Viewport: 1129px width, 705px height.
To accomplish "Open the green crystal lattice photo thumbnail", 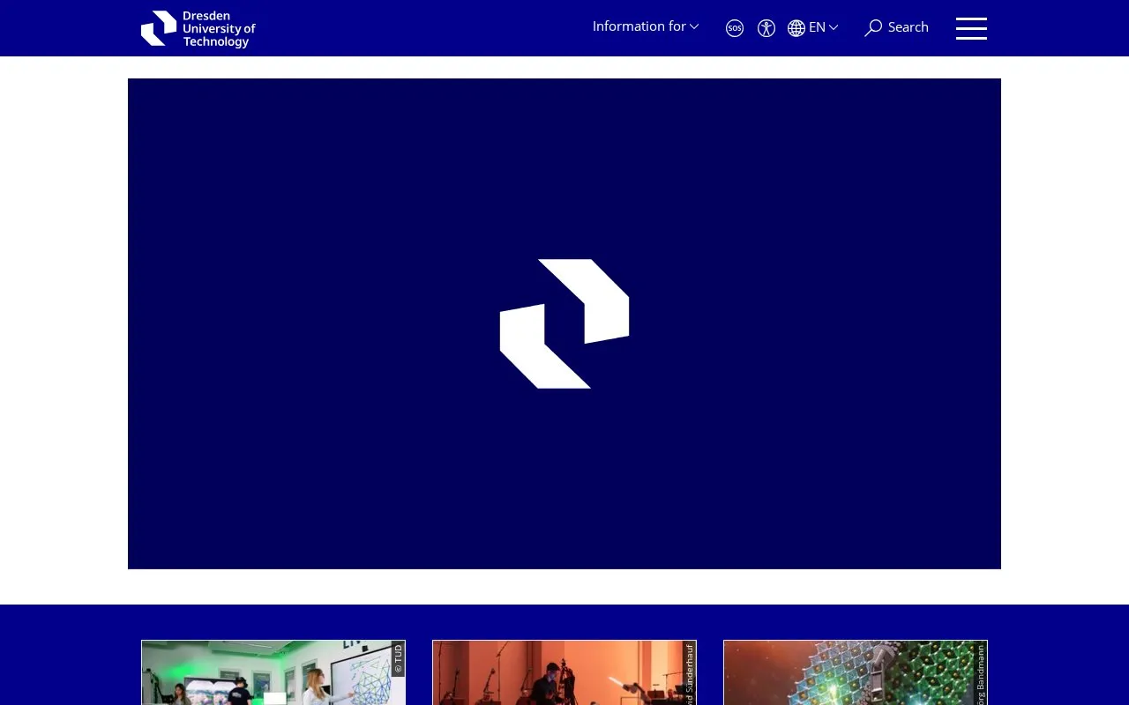I will (x=856, y=672).
